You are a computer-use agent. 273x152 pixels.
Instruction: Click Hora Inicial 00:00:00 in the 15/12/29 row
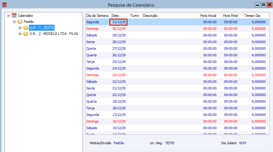pos(210,128)
